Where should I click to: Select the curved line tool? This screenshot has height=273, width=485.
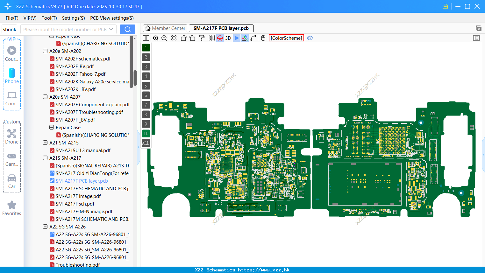(253, 38)
